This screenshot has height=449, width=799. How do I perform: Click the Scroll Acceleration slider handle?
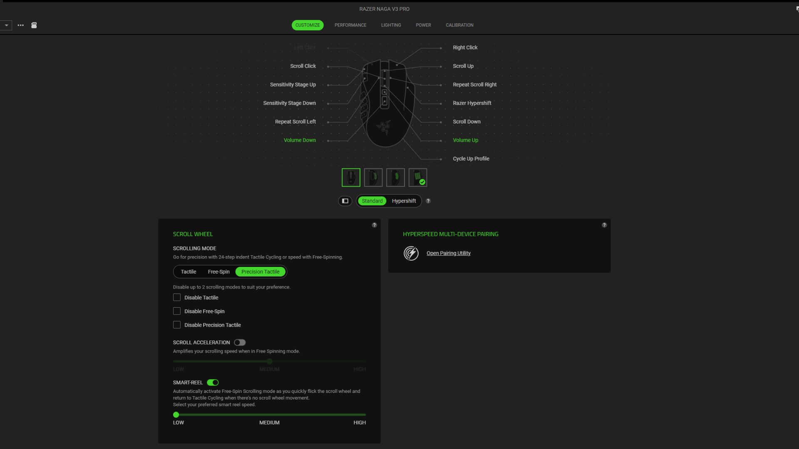click(269, 361)
